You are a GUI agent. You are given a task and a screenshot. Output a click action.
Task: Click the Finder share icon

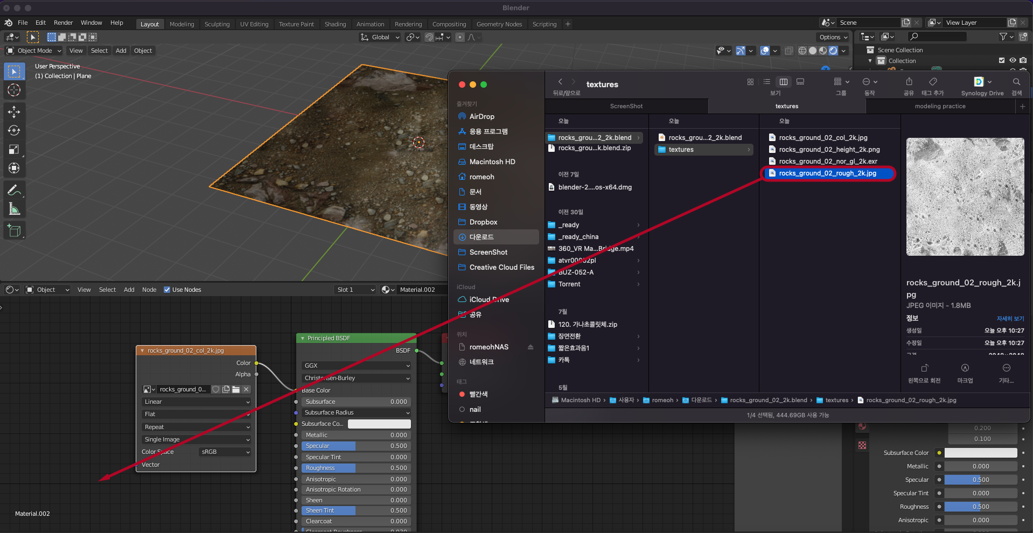(909, 82)
